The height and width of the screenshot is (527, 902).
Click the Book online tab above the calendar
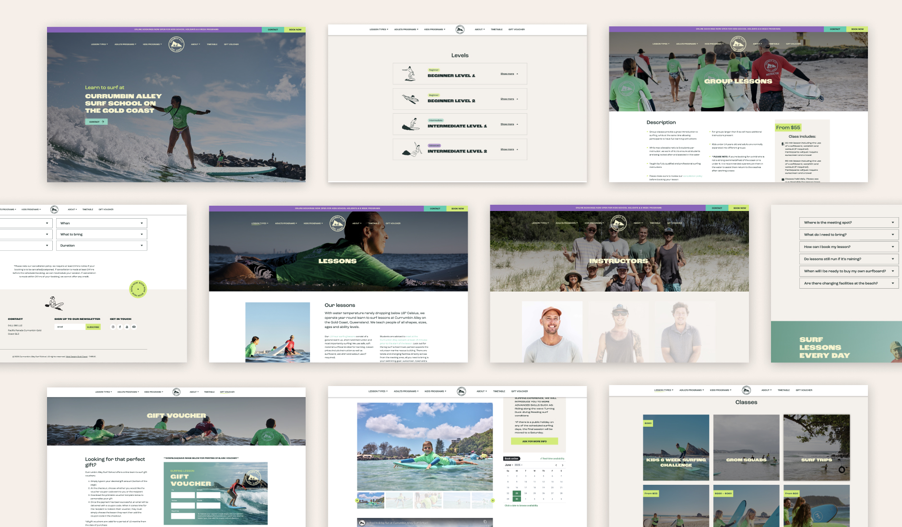(511, 458)
